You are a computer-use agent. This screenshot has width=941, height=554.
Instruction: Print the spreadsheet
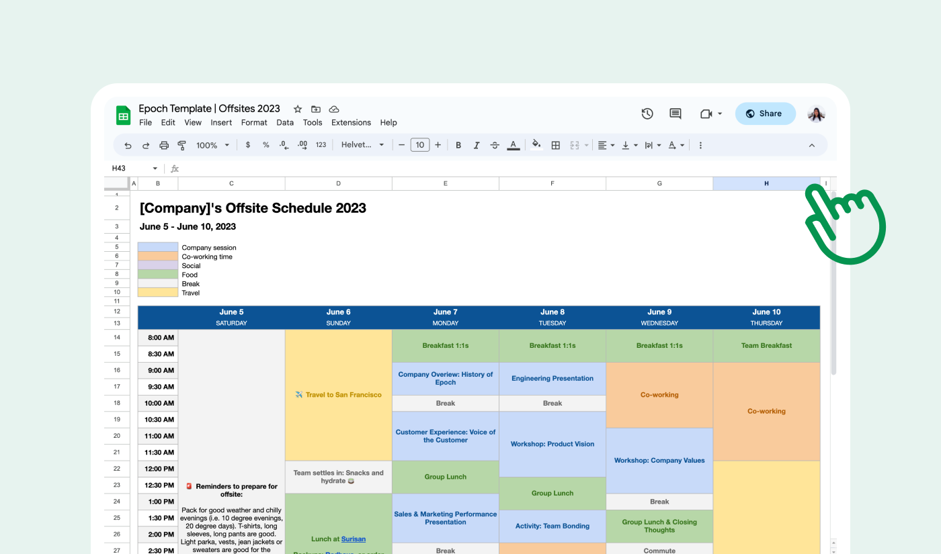pos(164,145)
